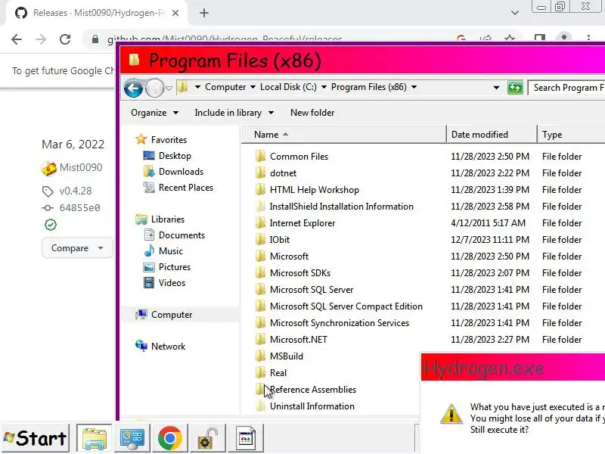Open the Include in library menu
Screen dimensions: 605x454
pos(234,113)
